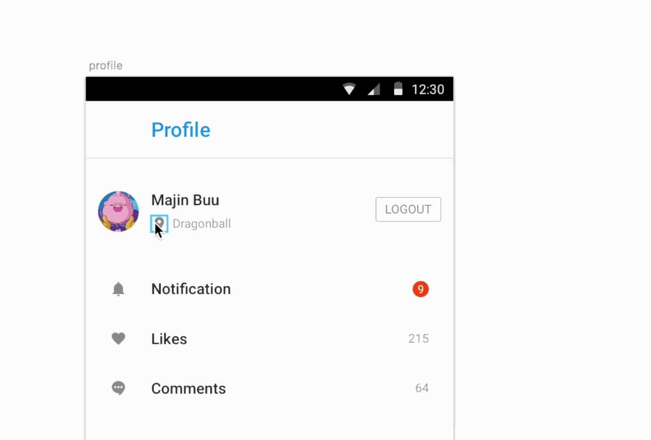Select the profile artboard label

(x=105, y=66)
